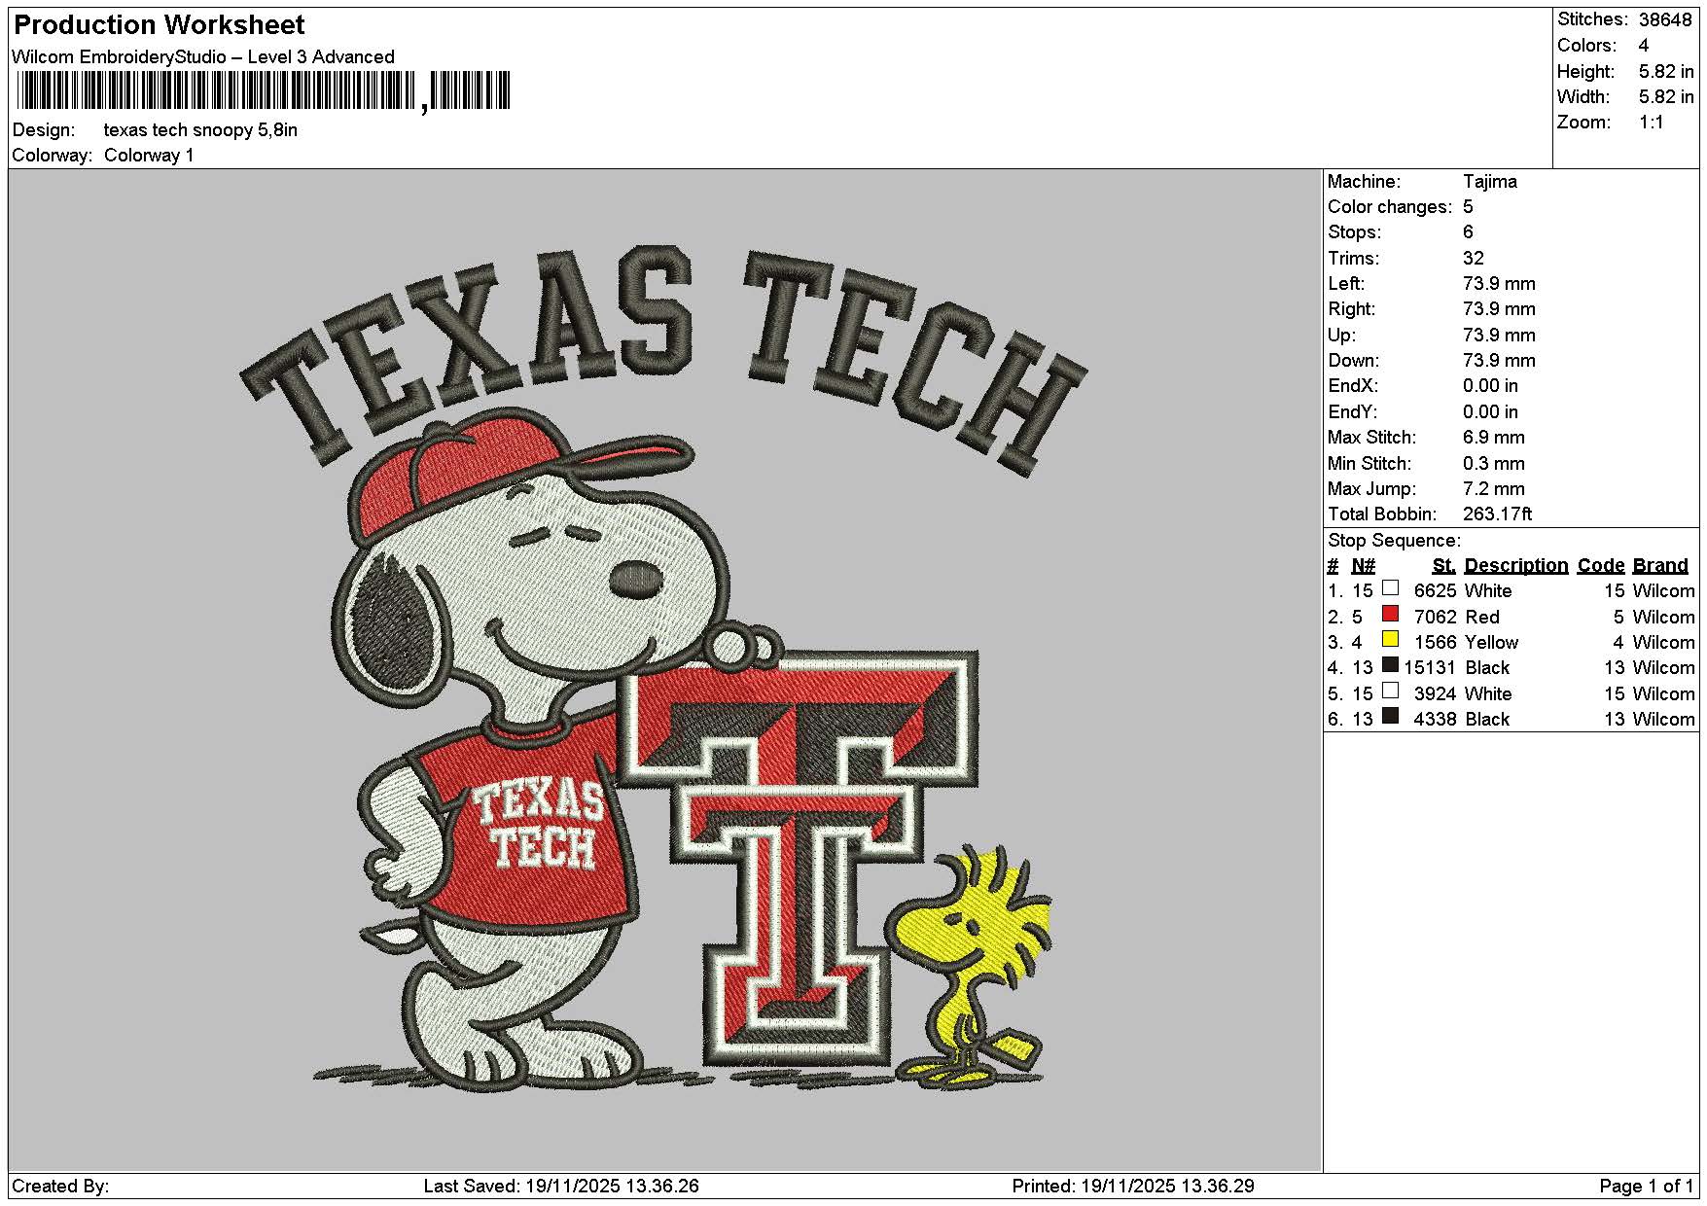Click the white swatch in stop 1

(1391, 588)
